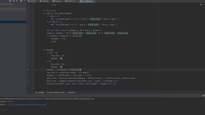Click the pygame.transform.scale code line

[82, 81]
